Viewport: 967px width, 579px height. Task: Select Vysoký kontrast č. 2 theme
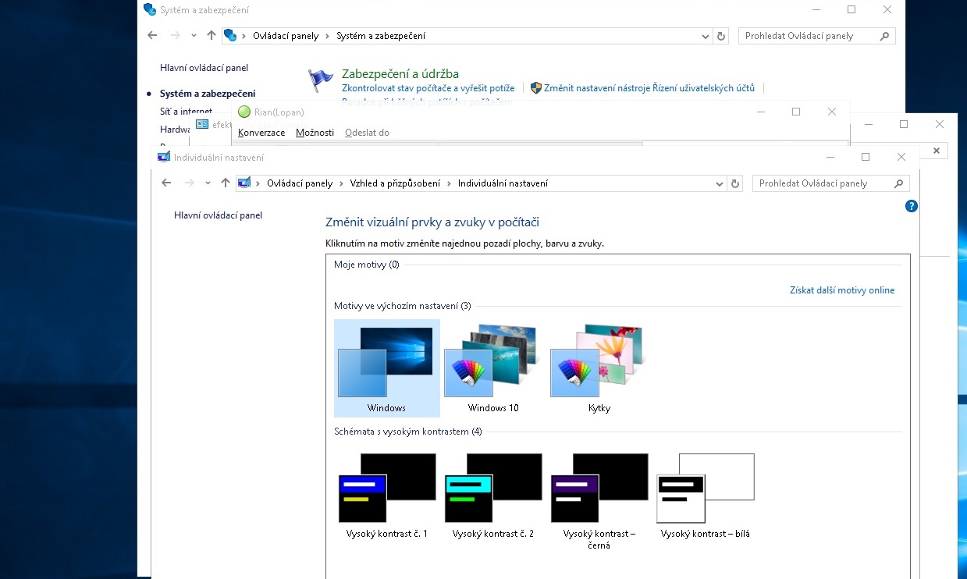point(493,496)
